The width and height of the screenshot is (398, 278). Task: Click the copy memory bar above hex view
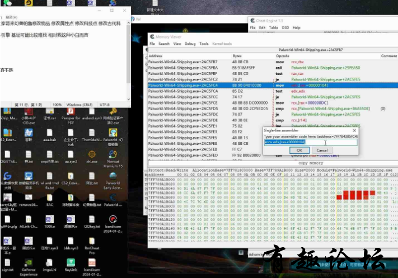click(273, 163)
